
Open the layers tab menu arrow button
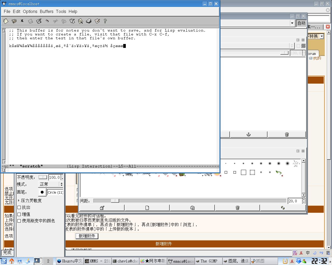(x=298, y=40)
